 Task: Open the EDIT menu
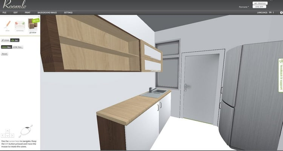(x=15, y=12)
